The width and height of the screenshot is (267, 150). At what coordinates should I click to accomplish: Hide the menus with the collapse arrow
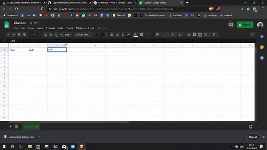[253, 35]
